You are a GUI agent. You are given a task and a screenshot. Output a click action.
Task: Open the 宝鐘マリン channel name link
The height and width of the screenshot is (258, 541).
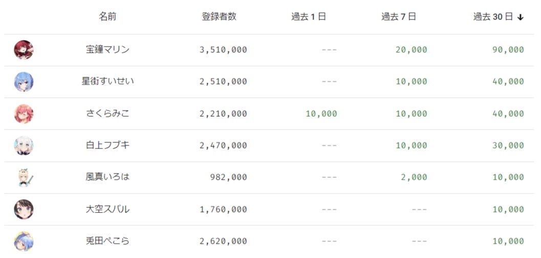tap(107, 50)
